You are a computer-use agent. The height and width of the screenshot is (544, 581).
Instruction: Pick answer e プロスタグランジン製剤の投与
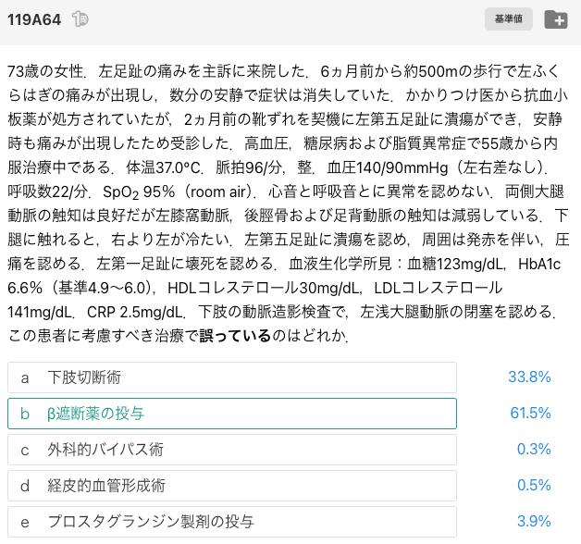pos(232,522)
